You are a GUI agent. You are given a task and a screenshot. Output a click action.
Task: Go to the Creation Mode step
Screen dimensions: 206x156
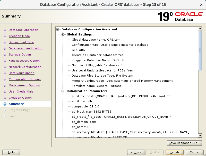19,36
